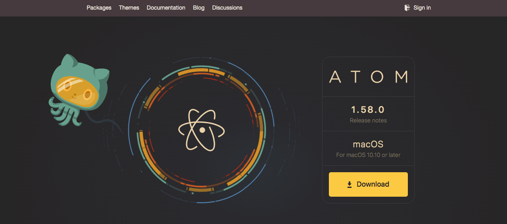Click the macOS platform label
This screenshot has height=224, width=507.
[x=368, y=144]
